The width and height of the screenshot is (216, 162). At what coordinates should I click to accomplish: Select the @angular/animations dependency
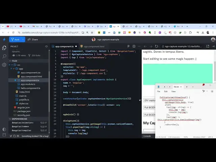pos(23,123)
